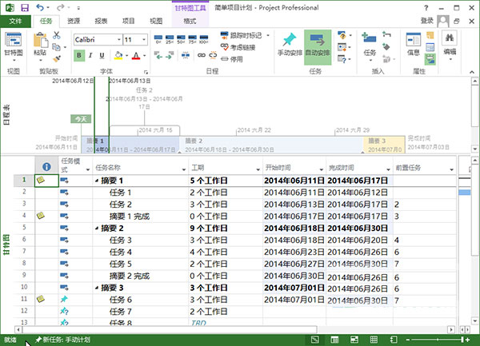Image resolution: width=480 pixels, height=346 pixels.
Task: Outdent the selected task
Action: pyautogui.click(x=158, y=55)
